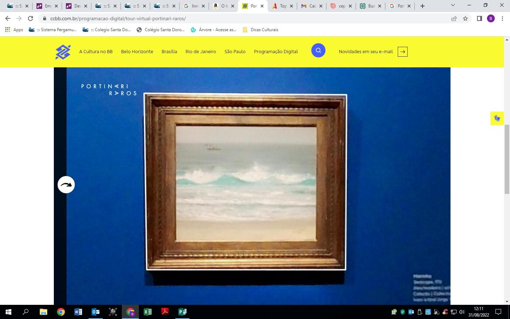Click the address bar URL field

tap(248, 18)
